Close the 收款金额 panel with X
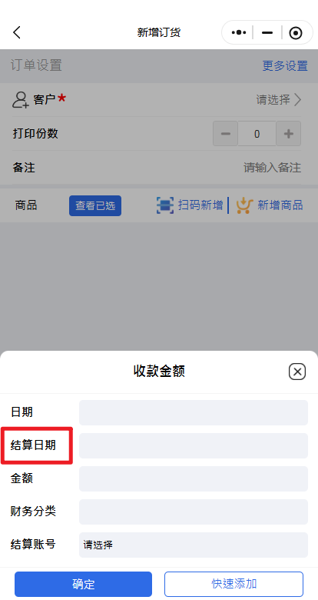The width and height of the screenshot is (318, 600). point(297,372)
